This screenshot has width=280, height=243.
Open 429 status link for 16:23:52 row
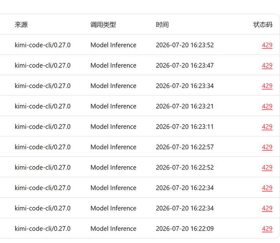point(267,45)
